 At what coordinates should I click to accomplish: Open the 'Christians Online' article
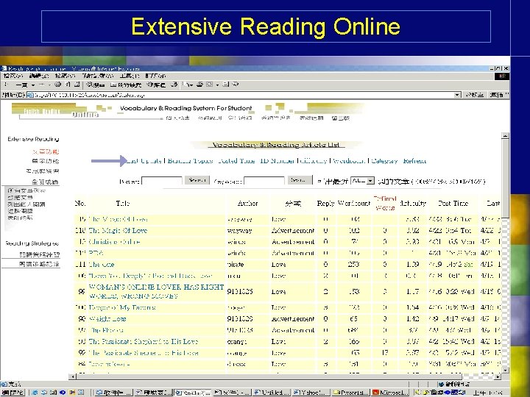click(114, 242)
